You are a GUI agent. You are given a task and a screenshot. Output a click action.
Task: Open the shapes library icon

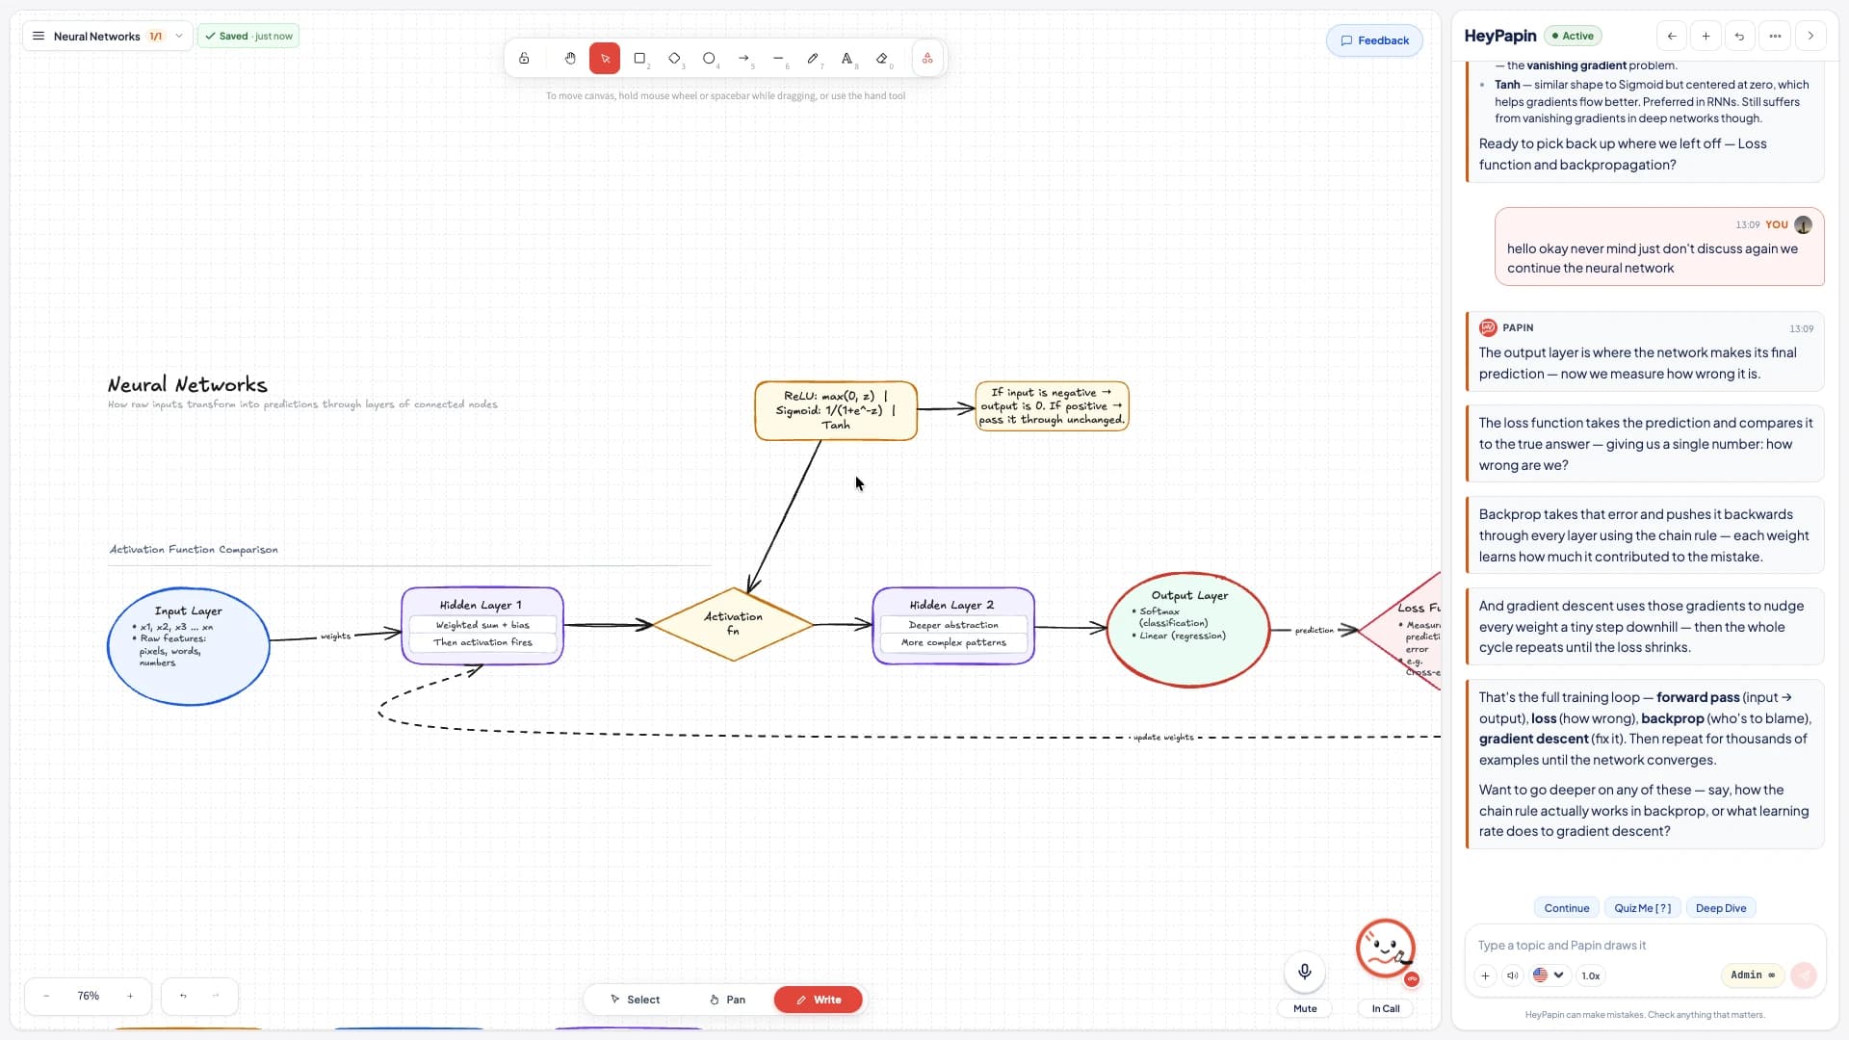pyautogui.click(x=927, y=59)
